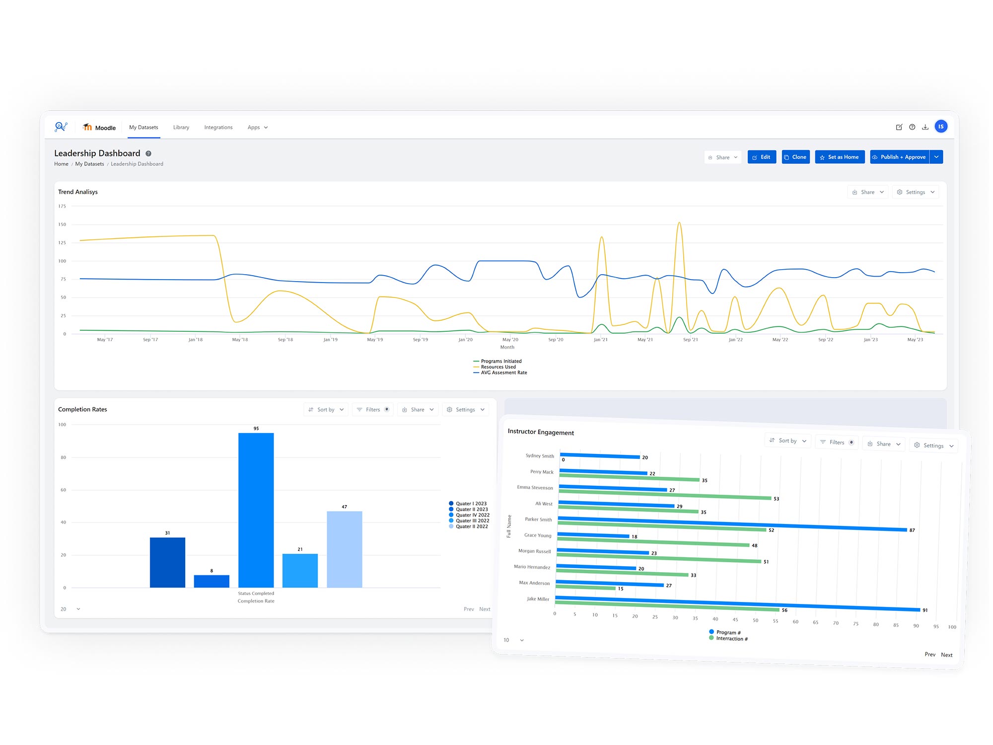993x745 pixels.
Task: Click Next in Instructor Engagement pagination
Action: (x=946, y=655)
